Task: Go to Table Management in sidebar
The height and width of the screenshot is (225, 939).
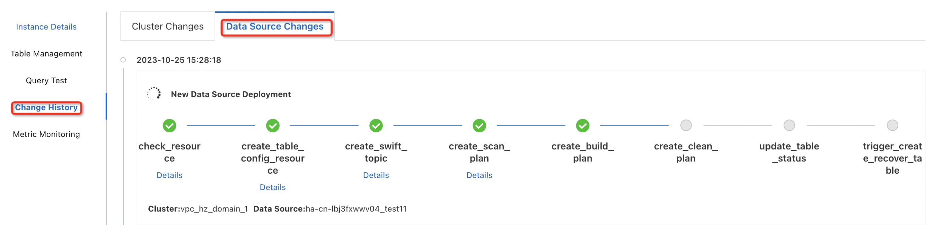Action: point(46,54)
